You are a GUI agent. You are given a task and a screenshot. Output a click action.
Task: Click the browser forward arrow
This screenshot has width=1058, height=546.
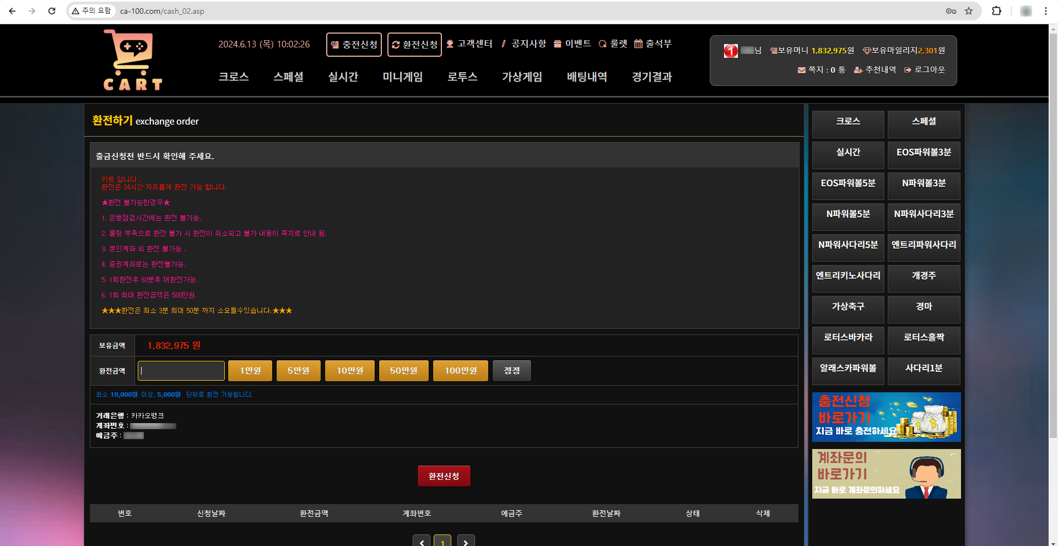coord(32,11)
